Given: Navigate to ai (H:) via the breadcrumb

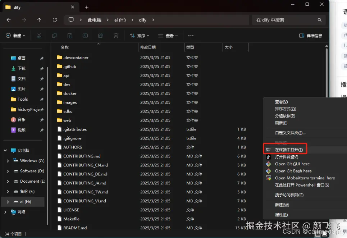Looking at the screenshot, I should 120,20.
